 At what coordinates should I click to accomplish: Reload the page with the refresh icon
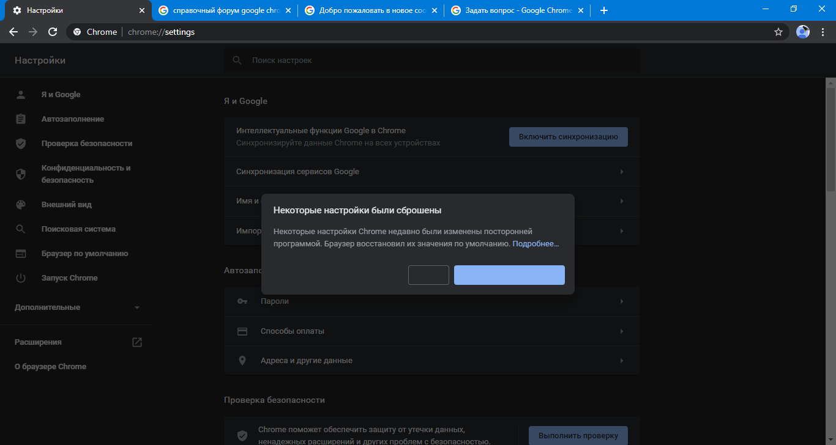coord(53,32)
